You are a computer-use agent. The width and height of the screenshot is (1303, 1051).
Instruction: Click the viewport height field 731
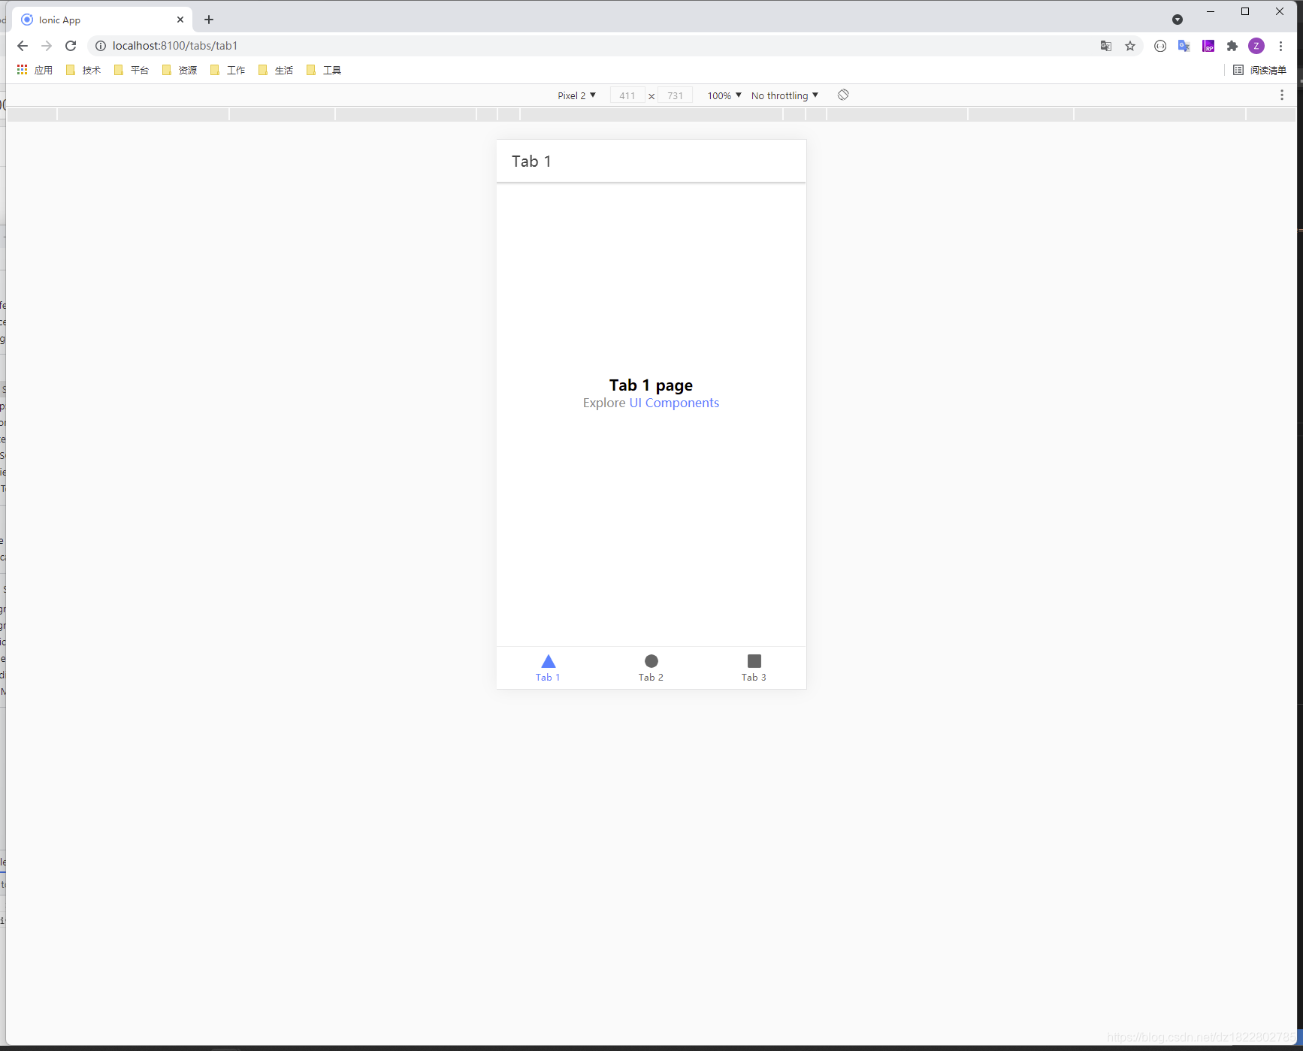pos(676,95)
